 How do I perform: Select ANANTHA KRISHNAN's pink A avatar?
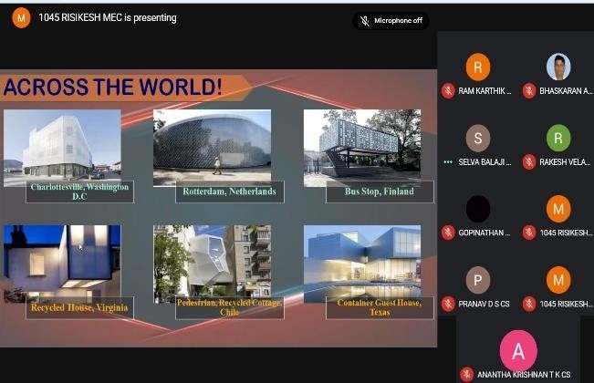(x=518, y=351)
